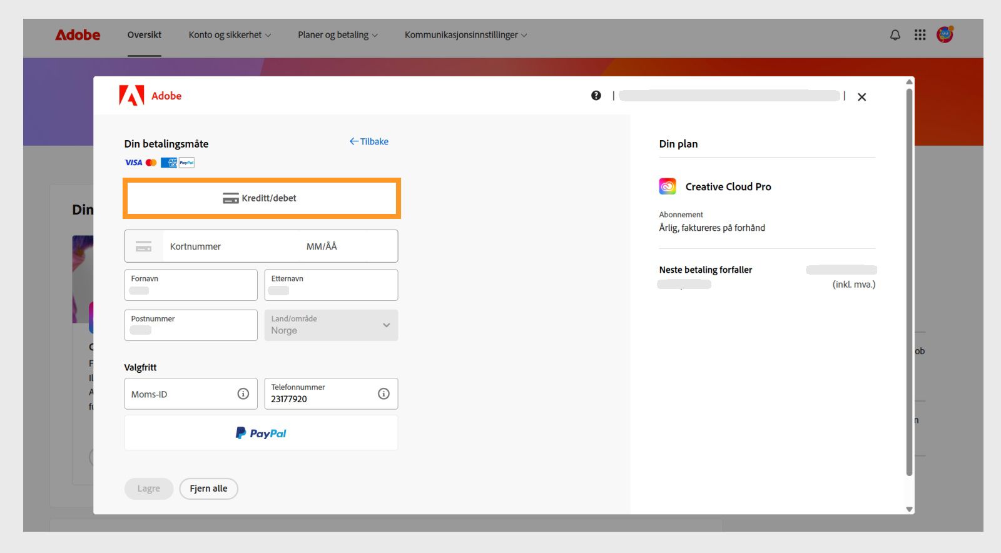This screenshot has width=1001, height=553.
Task: Expand the Kommunikasjonsinnstillinger menu
Action: (465, 35)
